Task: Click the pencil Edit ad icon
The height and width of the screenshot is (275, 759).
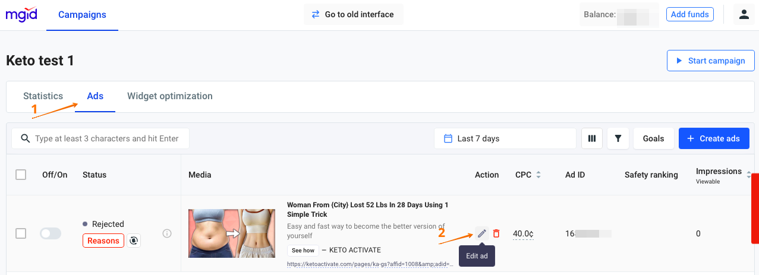Action: 481,233
